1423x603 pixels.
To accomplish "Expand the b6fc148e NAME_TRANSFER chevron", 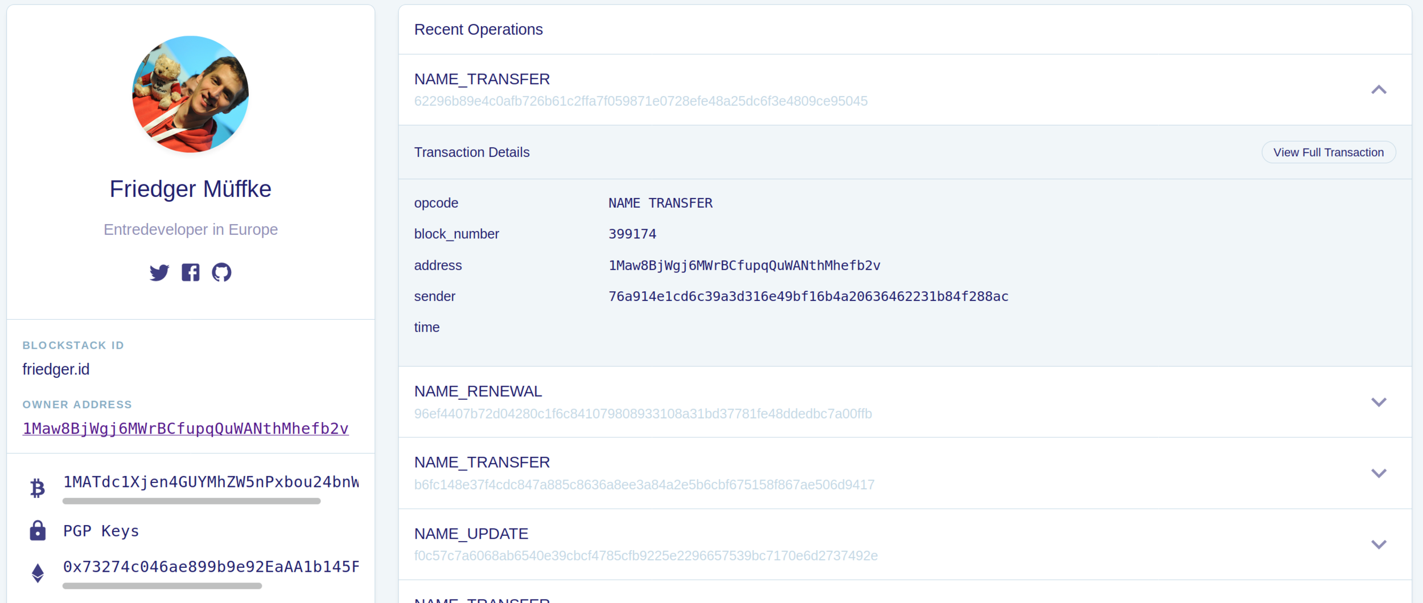I will click(x=1379, y=473).
